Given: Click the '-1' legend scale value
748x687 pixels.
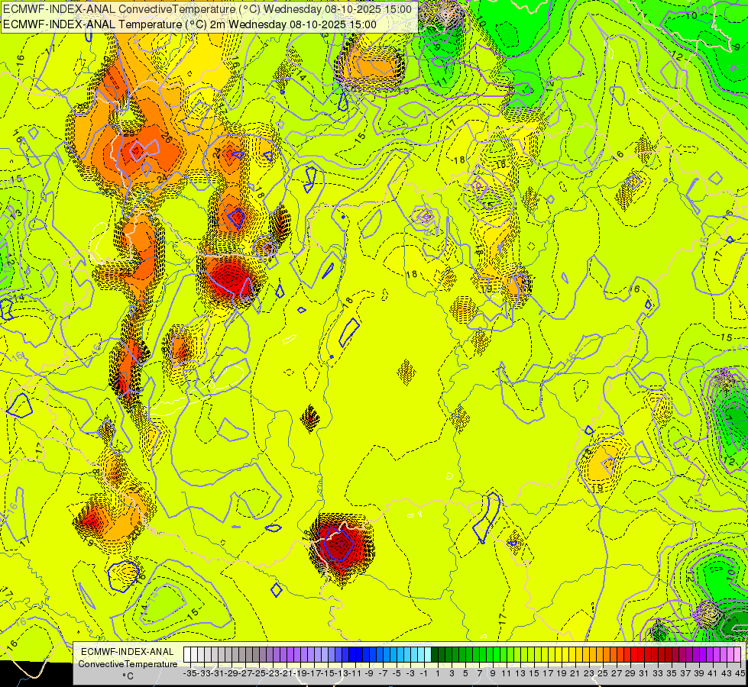Looking at the screenshot, I should point(424,673).
